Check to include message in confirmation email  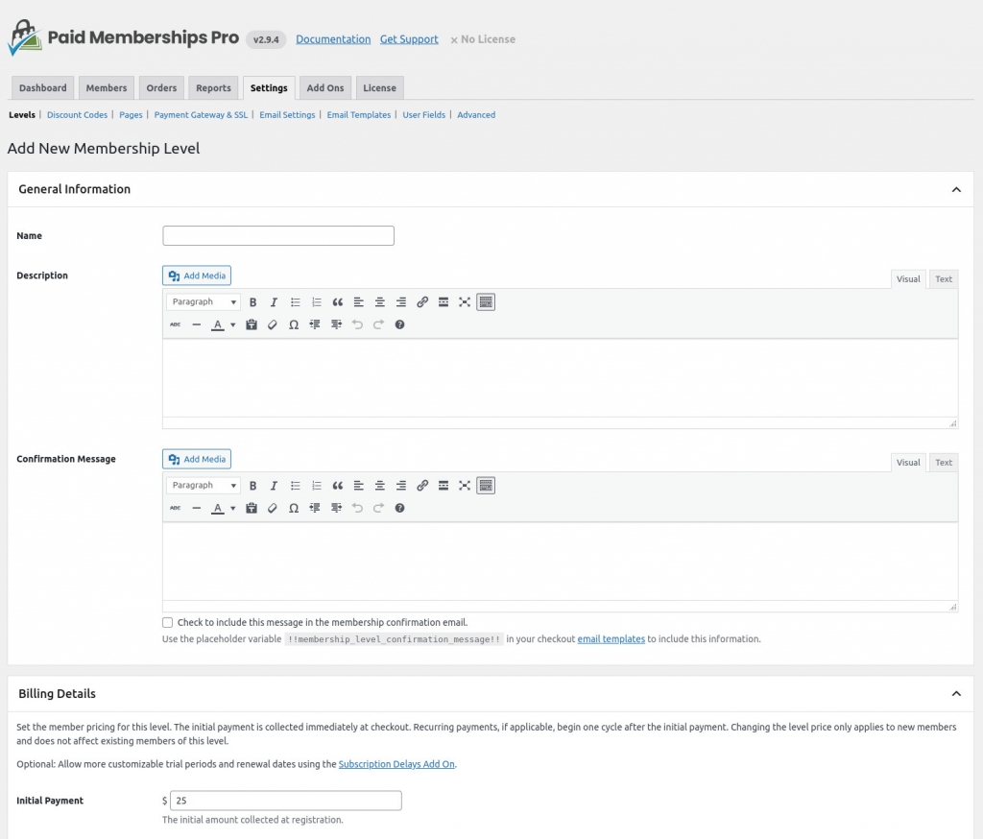point(167,622)
